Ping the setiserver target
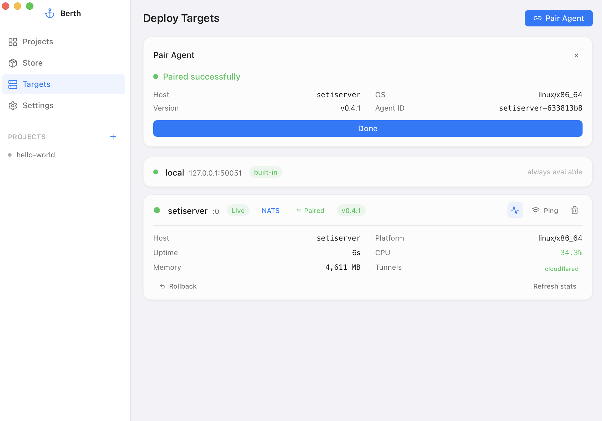 click(545, 211)
